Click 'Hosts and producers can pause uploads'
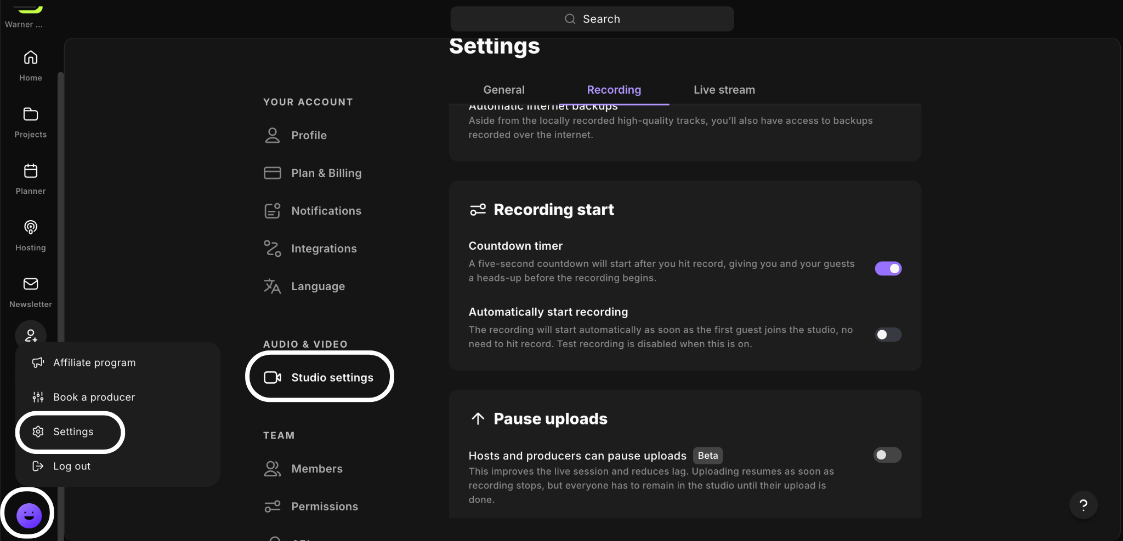1123x541 pixels. point(577,456)
